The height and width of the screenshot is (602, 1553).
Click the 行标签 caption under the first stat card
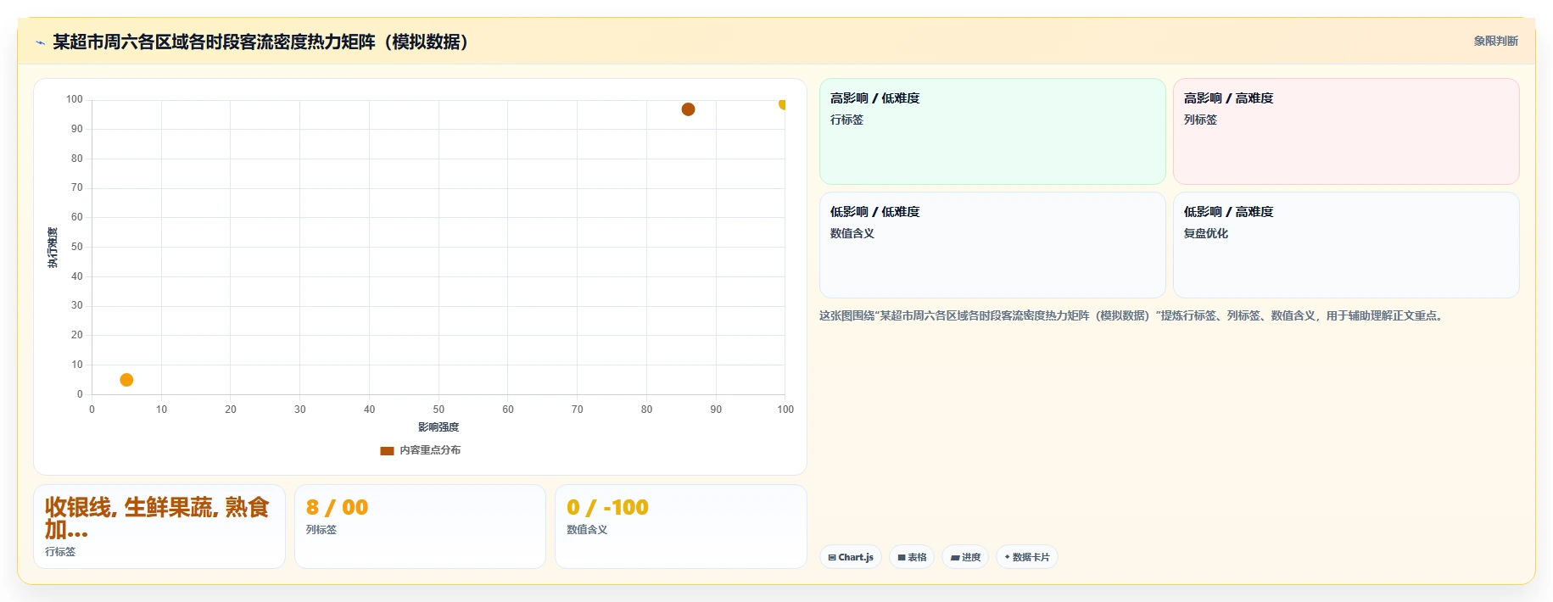point(60,551)
